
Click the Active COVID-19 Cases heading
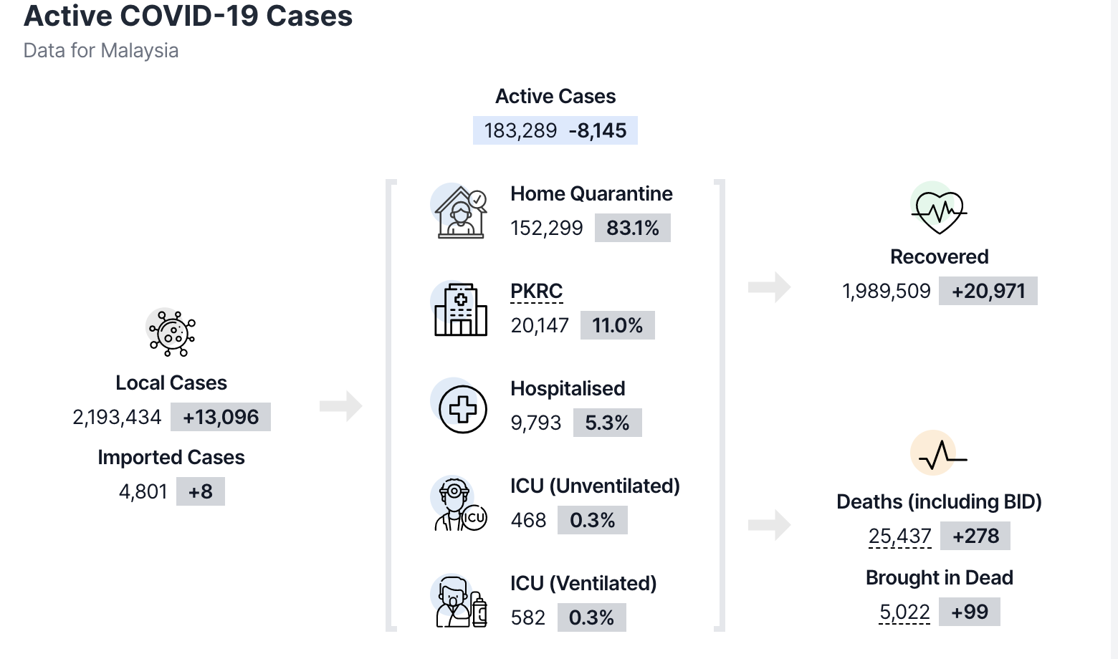[x=188, y=16]
